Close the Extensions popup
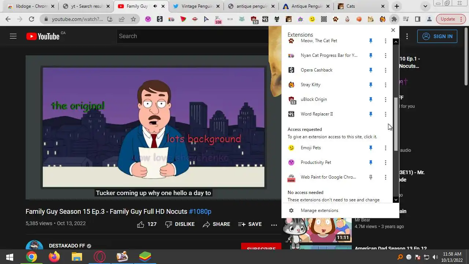 393,30
